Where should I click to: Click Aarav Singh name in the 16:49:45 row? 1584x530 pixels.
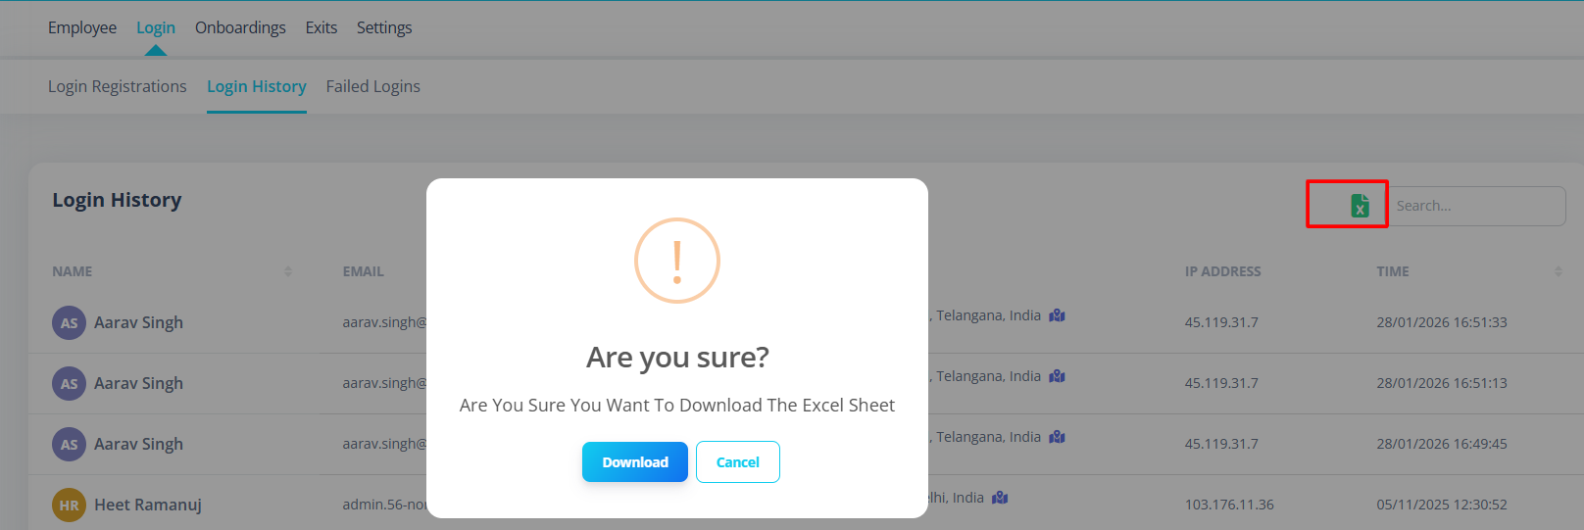click(x=138, y=444)
